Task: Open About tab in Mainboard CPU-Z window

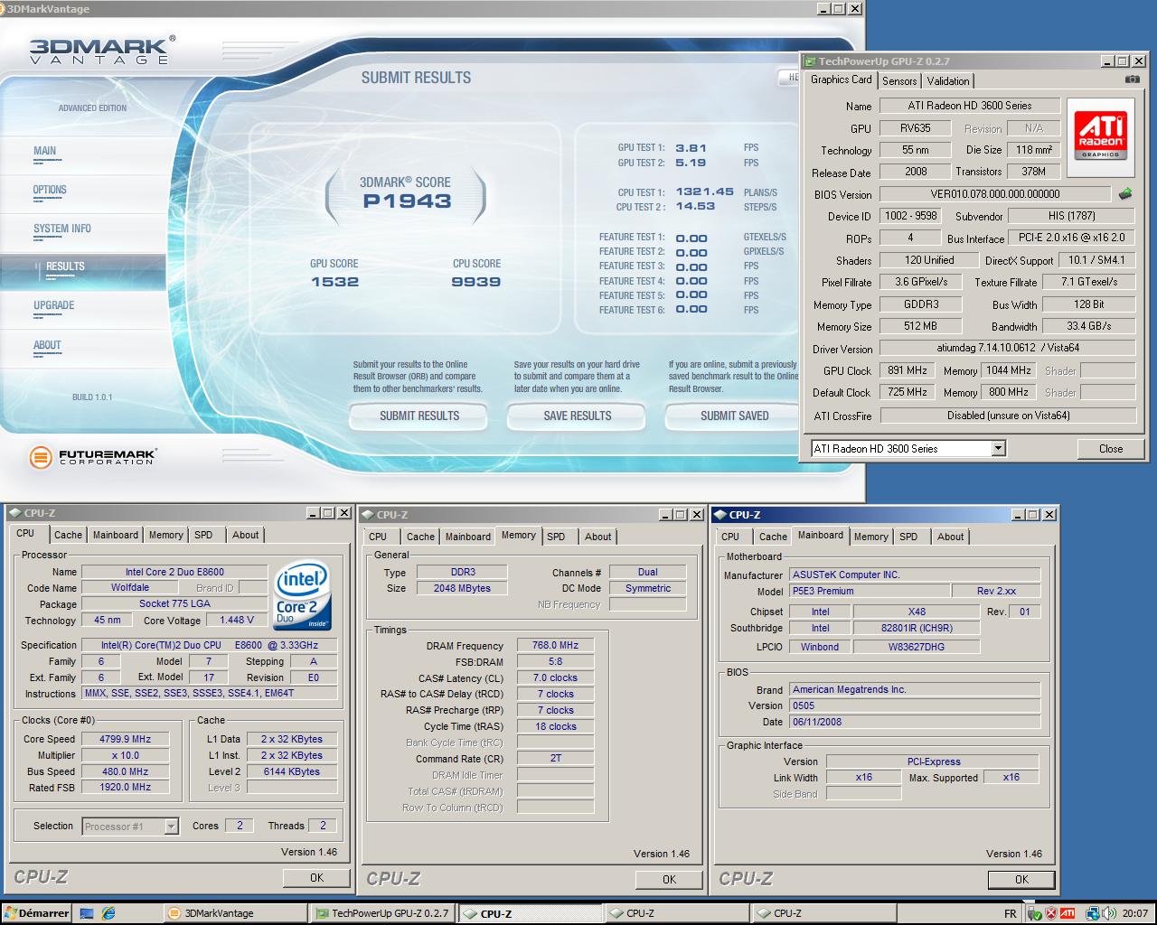Action: [x=950, y=537]
